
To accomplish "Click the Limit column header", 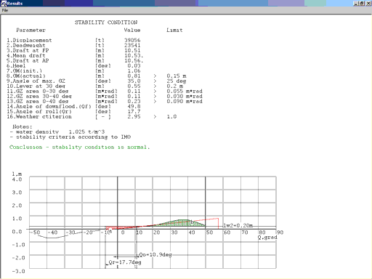I will (174, 30).
